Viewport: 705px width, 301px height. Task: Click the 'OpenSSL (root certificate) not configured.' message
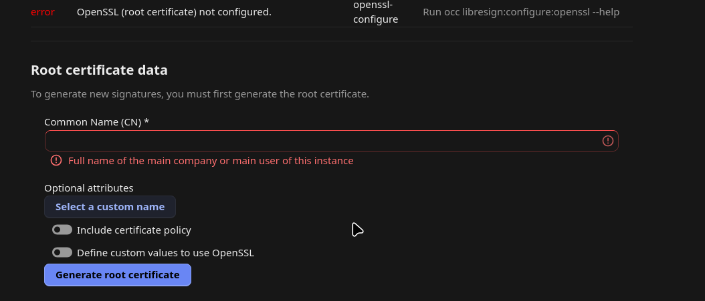(174, 12)
